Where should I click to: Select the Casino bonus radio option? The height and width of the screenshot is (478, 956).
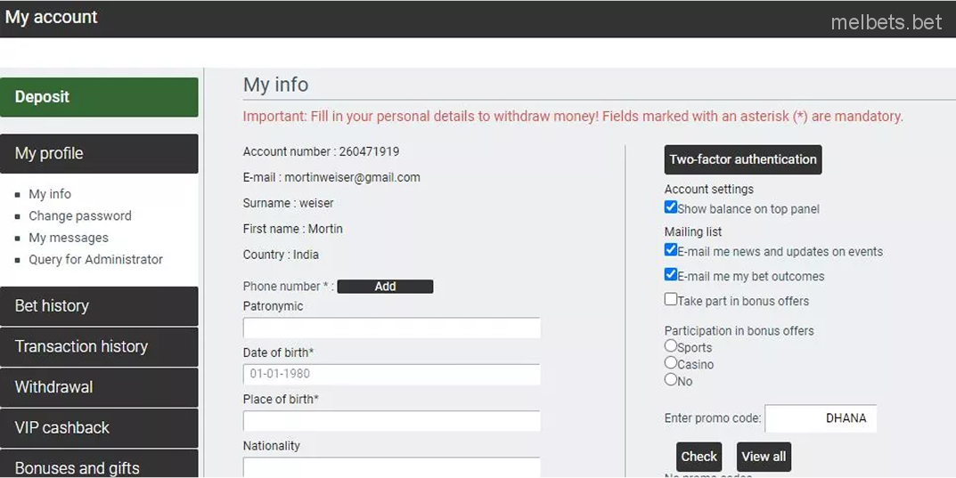pos(671,363)
